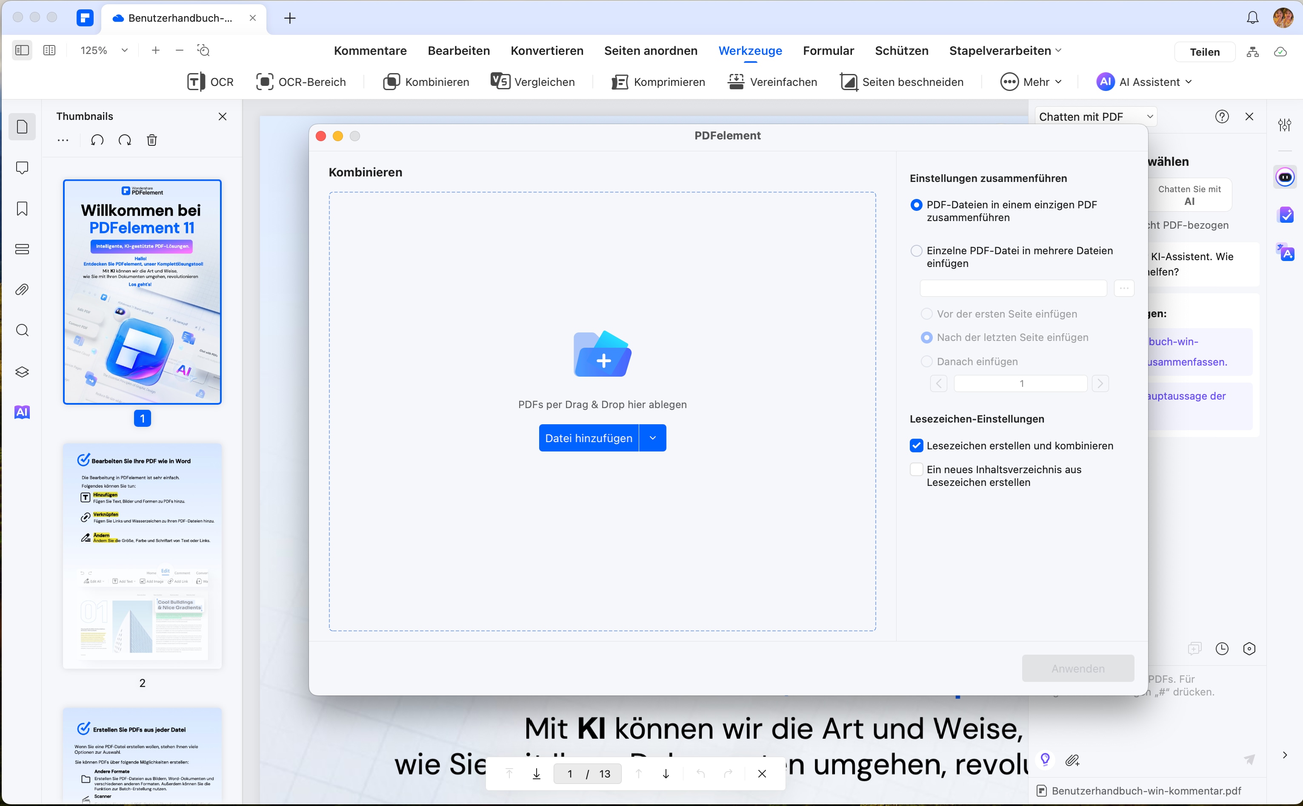Click the Teilen button
Screen dimensions: 1303x806
[x=1205, y=52]
